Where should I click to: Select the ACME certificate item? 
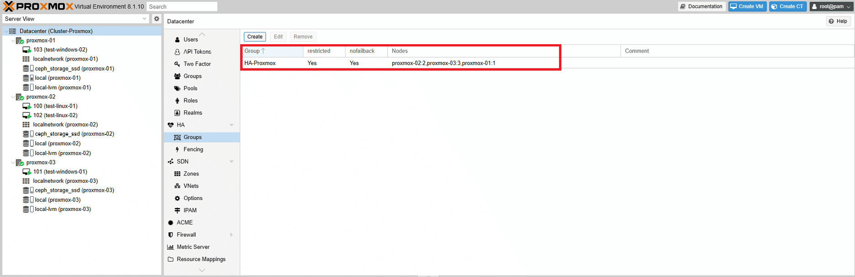click(x=185, y=222)
